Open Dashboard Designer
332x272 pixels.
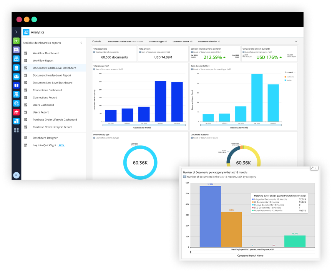point(45,138)
